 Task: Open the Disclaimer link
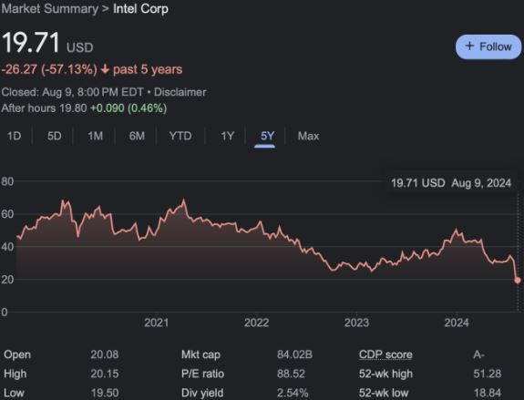(180, 92)
